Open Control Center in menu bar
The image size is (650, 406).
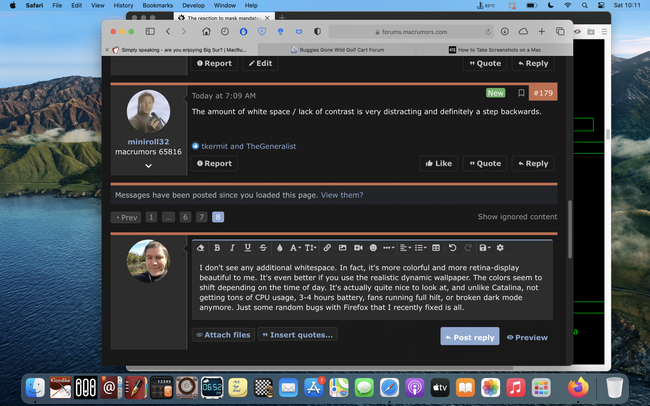[601, 5]
